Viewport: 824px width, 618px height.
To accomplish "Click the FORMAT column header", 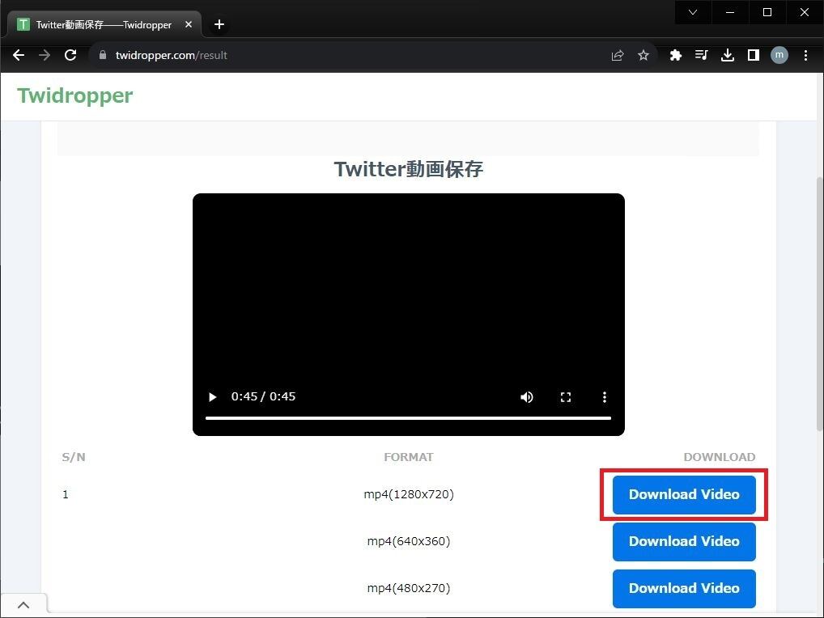I will point(408,457).
